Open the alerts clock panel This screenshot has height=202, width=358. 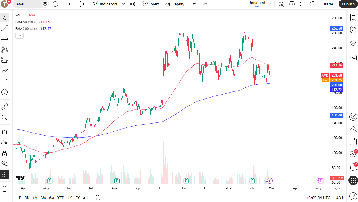(x=353, y=30)
